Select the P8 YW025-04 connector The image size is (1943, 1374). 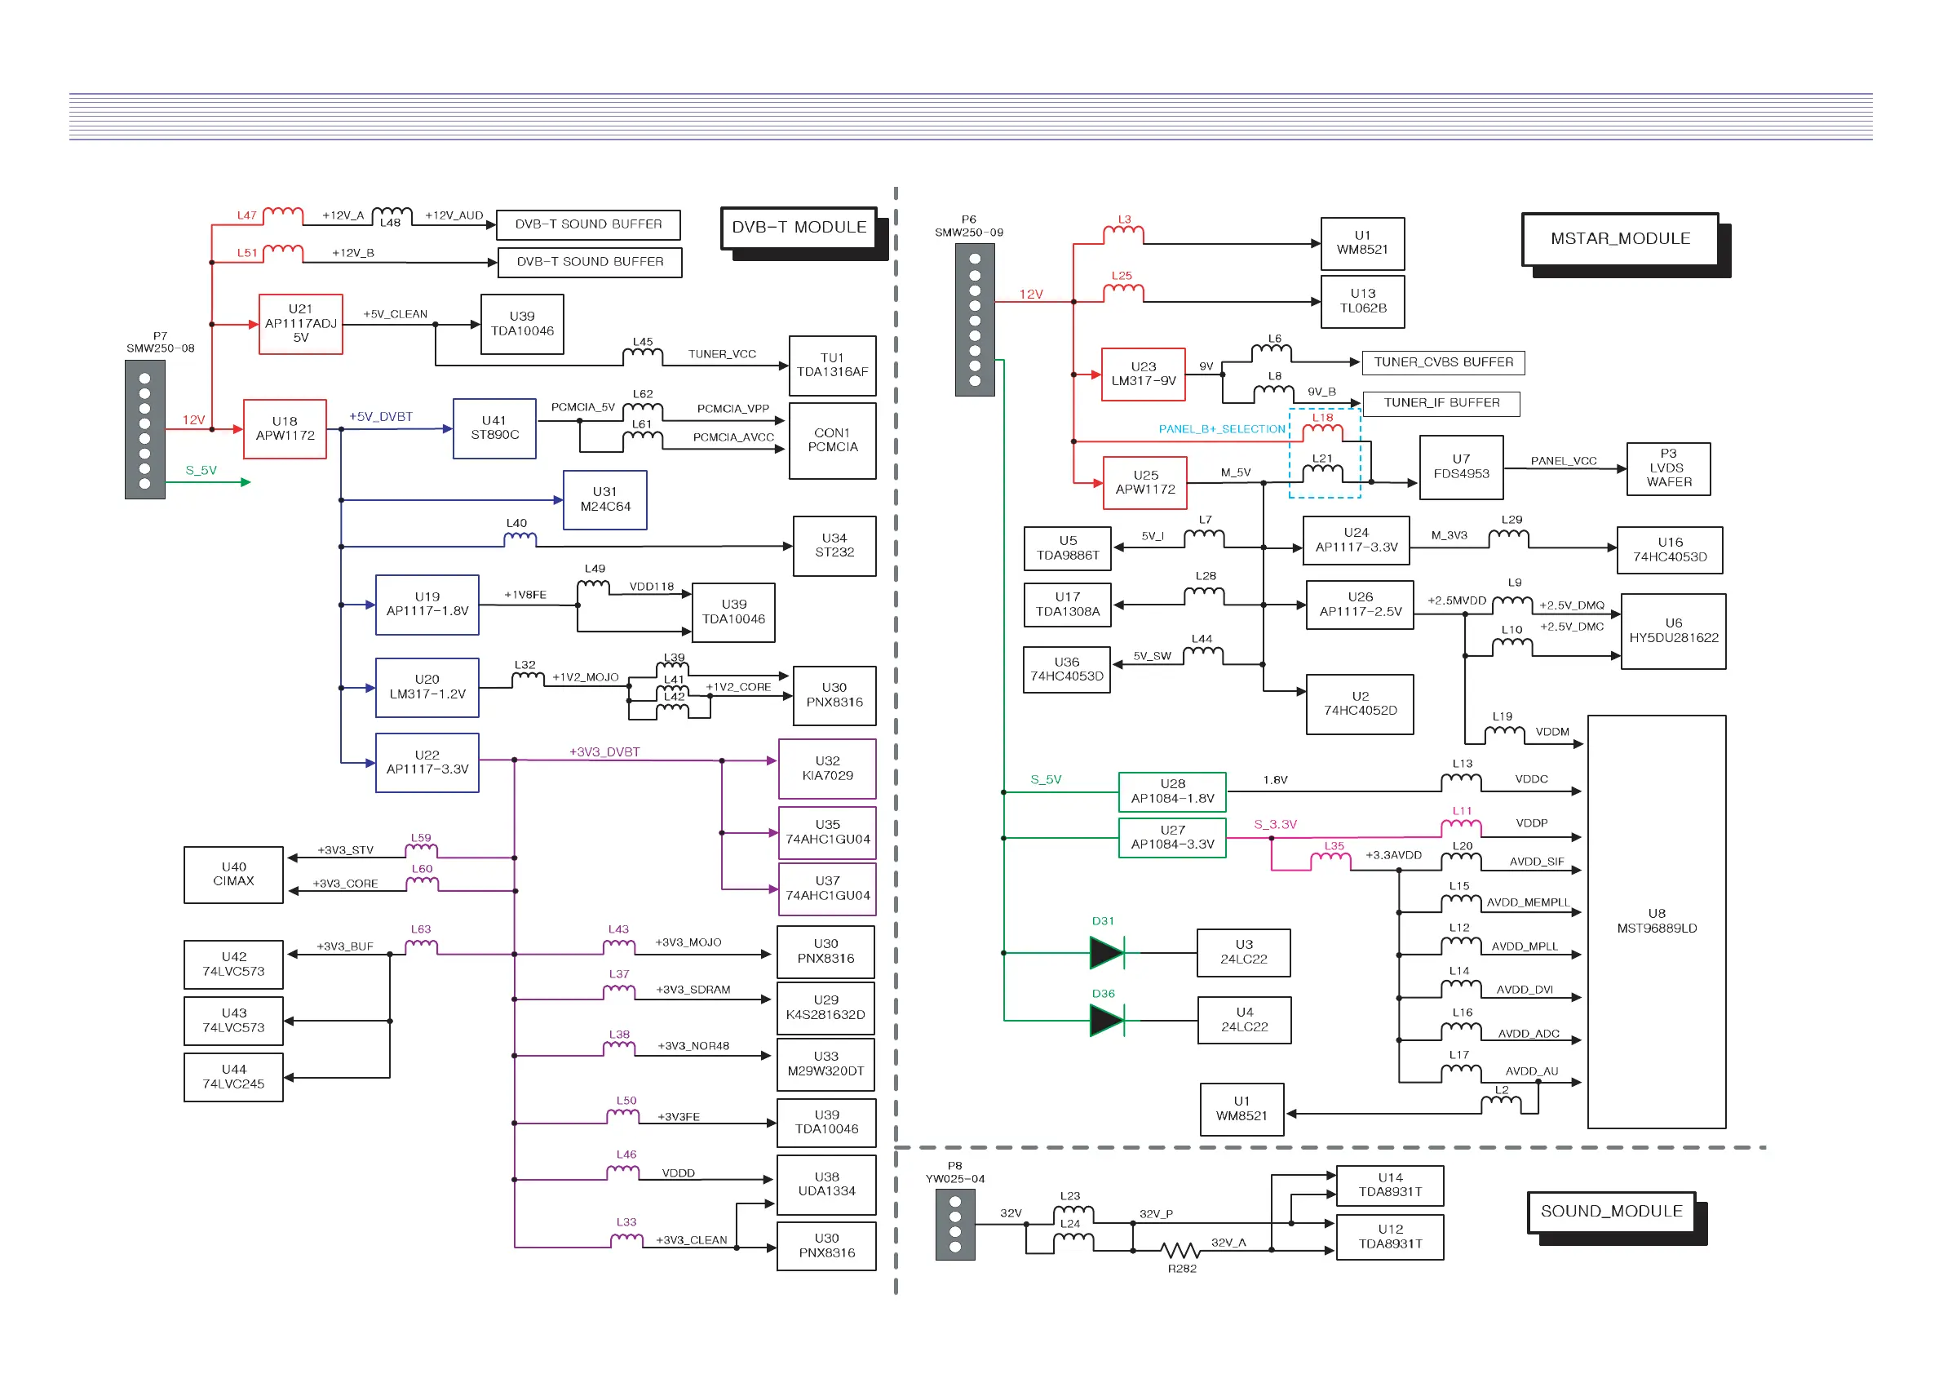955,1224
